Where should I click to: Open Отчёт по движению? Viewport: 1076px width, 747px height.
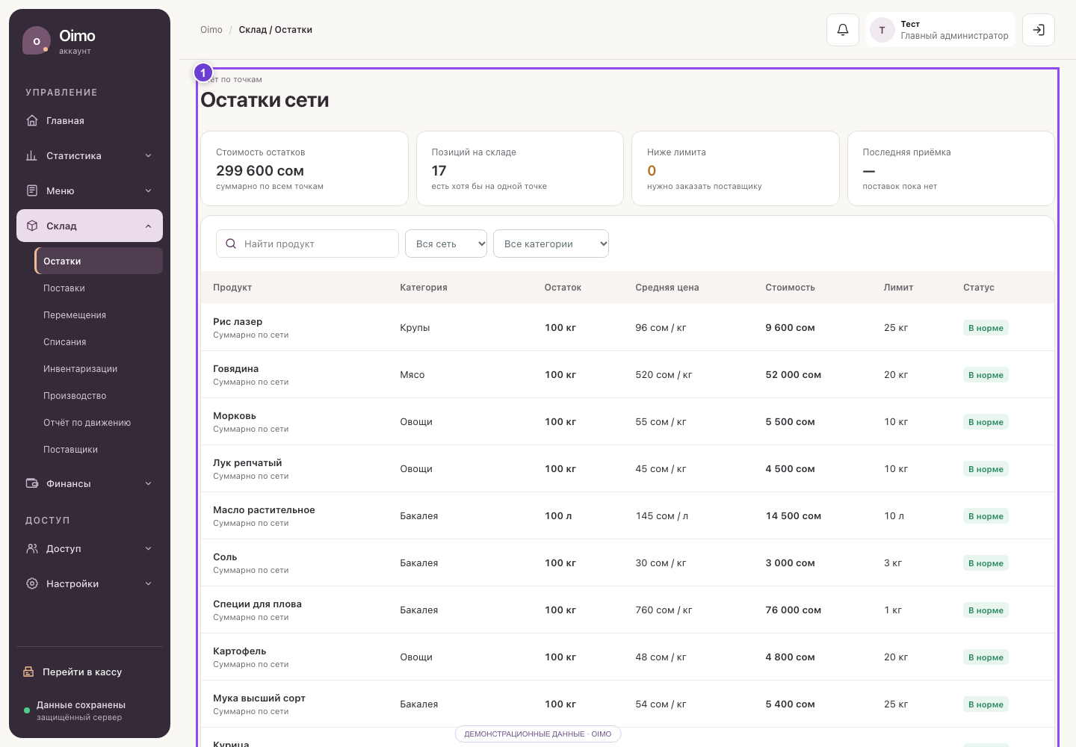[99, 422]
